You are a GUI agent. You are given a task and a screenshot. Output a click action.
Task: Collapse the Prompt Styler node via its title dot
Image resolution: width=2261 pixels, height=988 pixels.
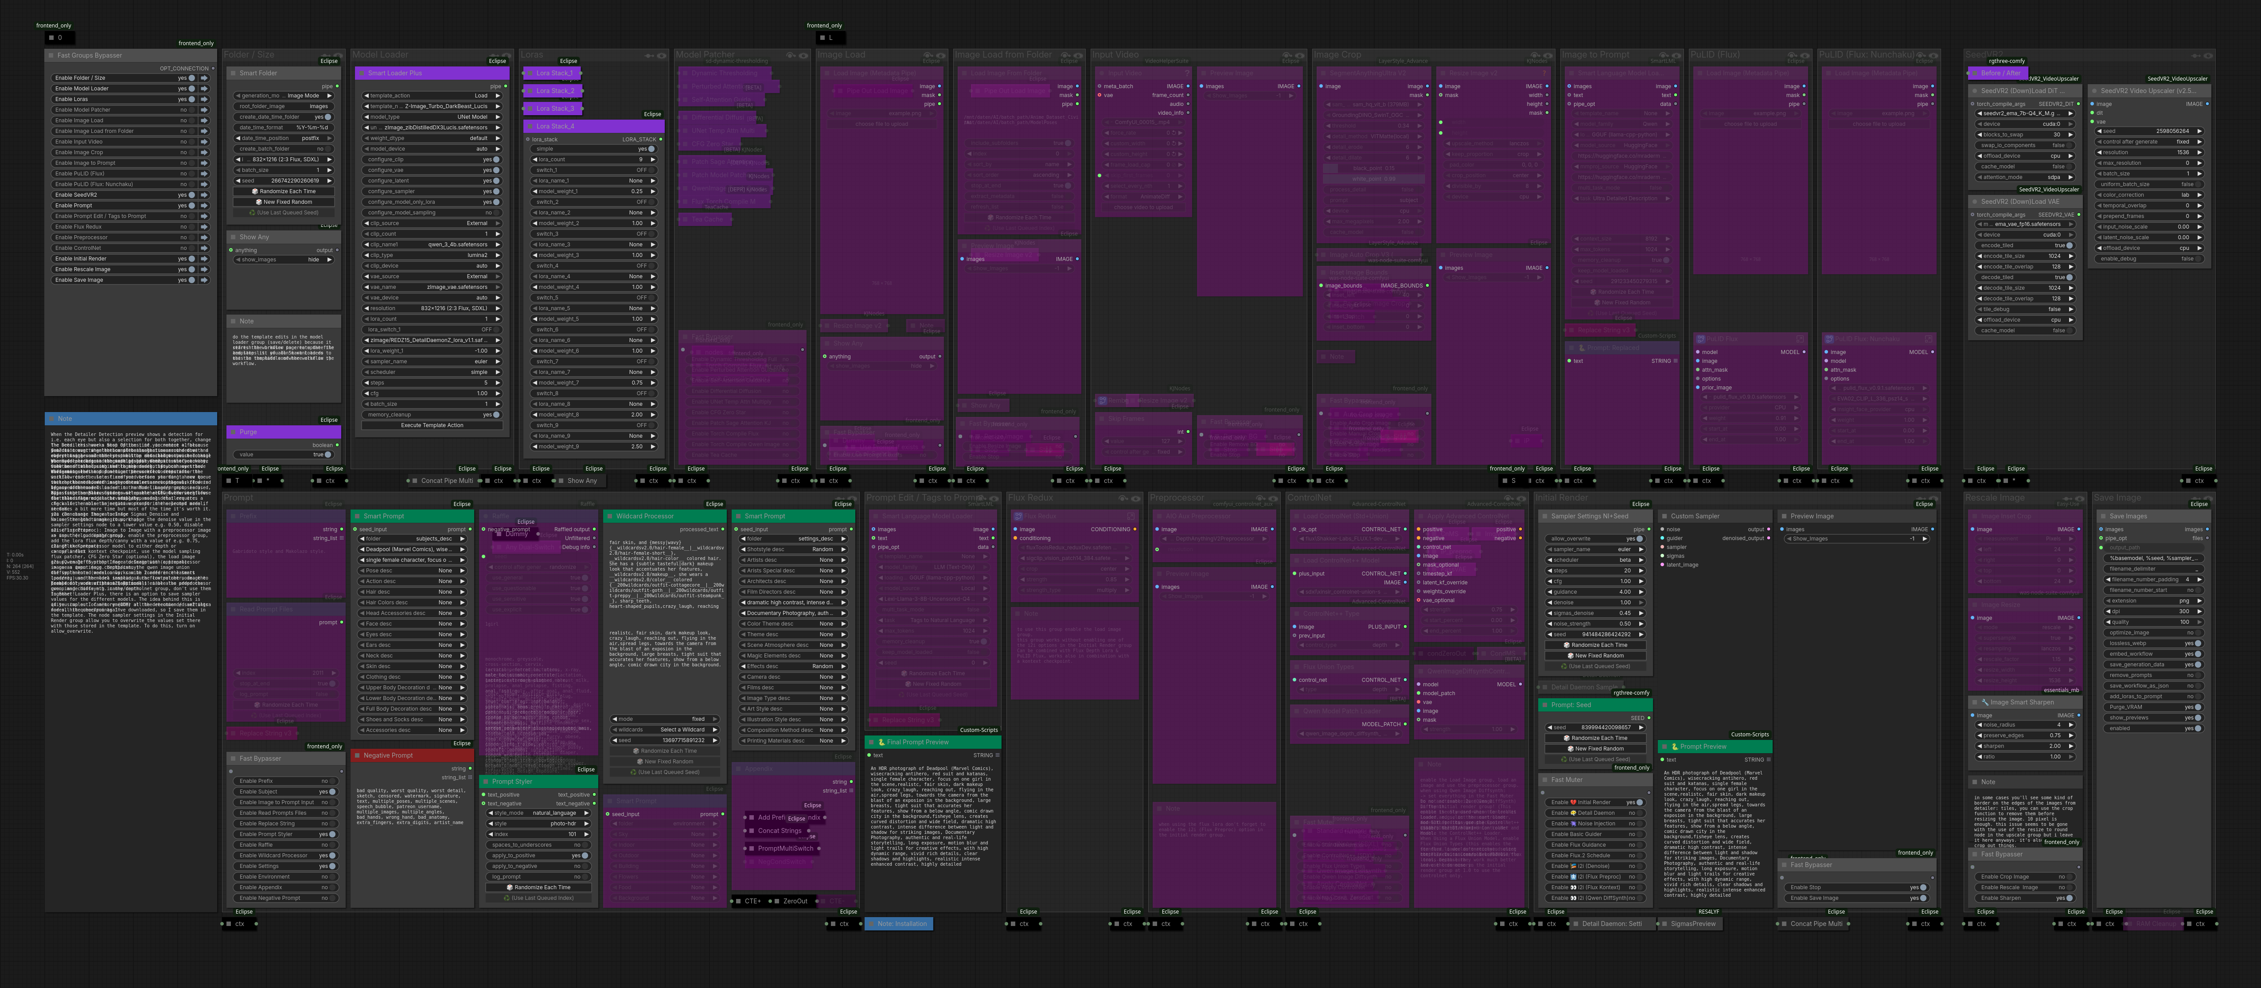pos(485,782)
